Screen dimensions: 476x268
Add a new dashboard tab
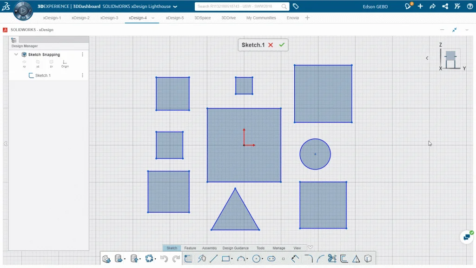307,18
